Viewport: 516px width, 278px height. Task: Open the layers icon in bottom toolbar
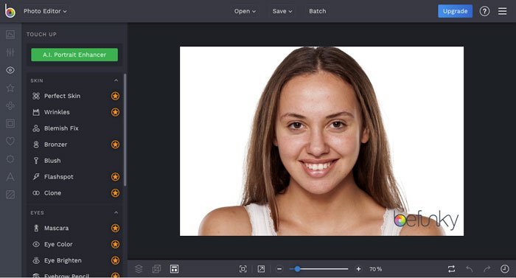139,269
